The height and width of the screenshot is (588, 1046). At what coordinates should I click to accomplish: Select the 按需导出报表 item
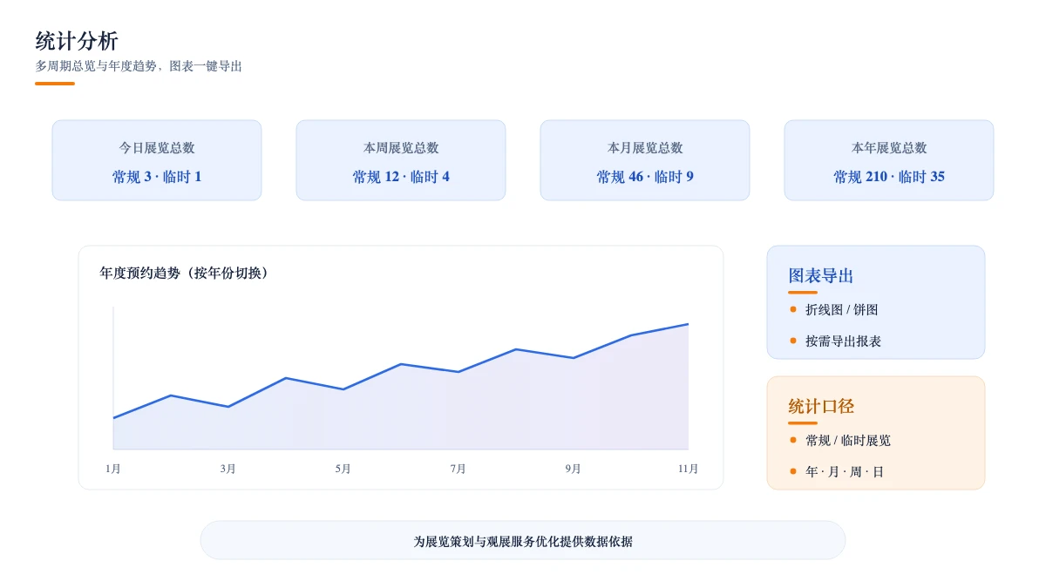coord(843,341)
